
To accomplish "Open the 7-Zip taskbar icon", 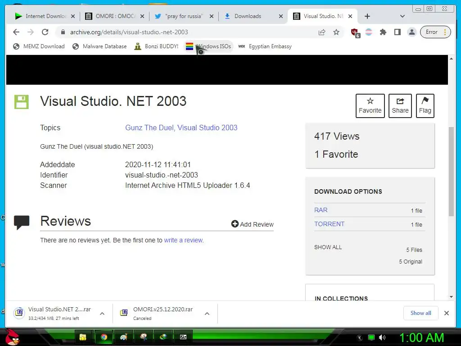I will tap(183, 337).
